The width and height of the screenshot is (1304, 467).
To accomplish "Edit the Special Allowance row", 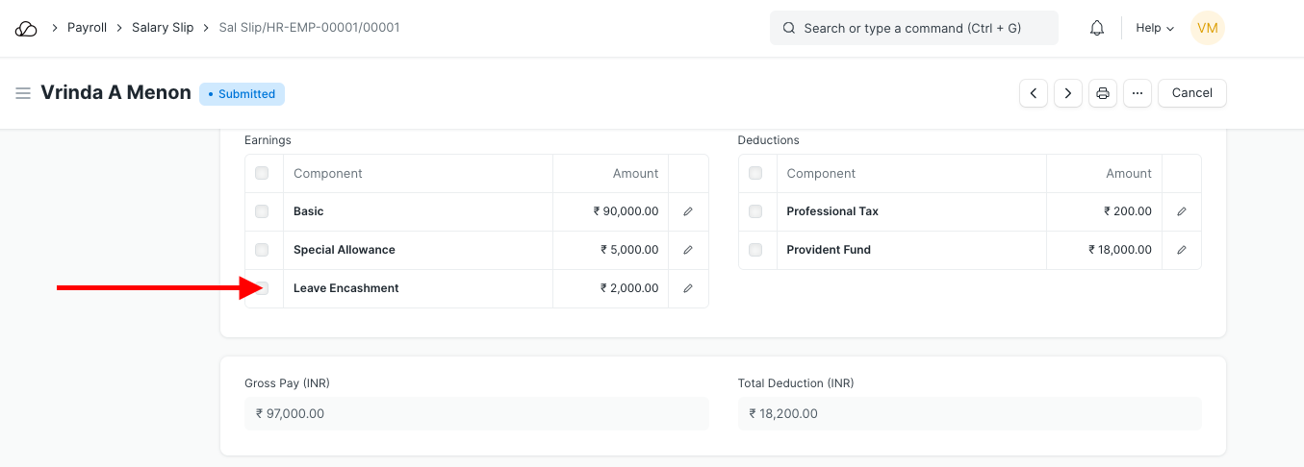I will (688, 250).
